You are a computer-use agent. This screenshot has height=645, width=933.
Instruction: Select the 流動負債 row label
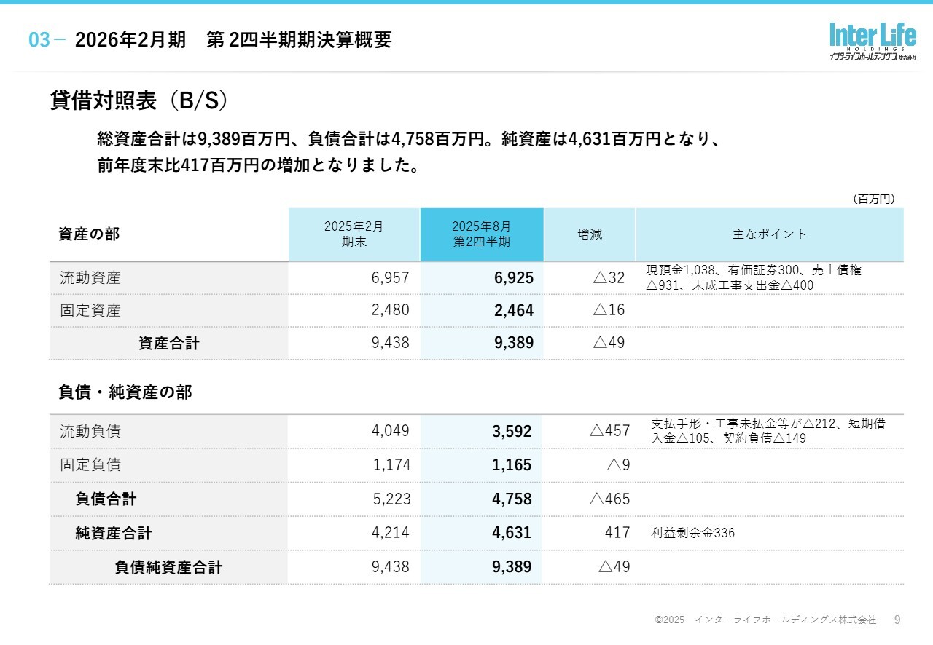pos(90,432)
